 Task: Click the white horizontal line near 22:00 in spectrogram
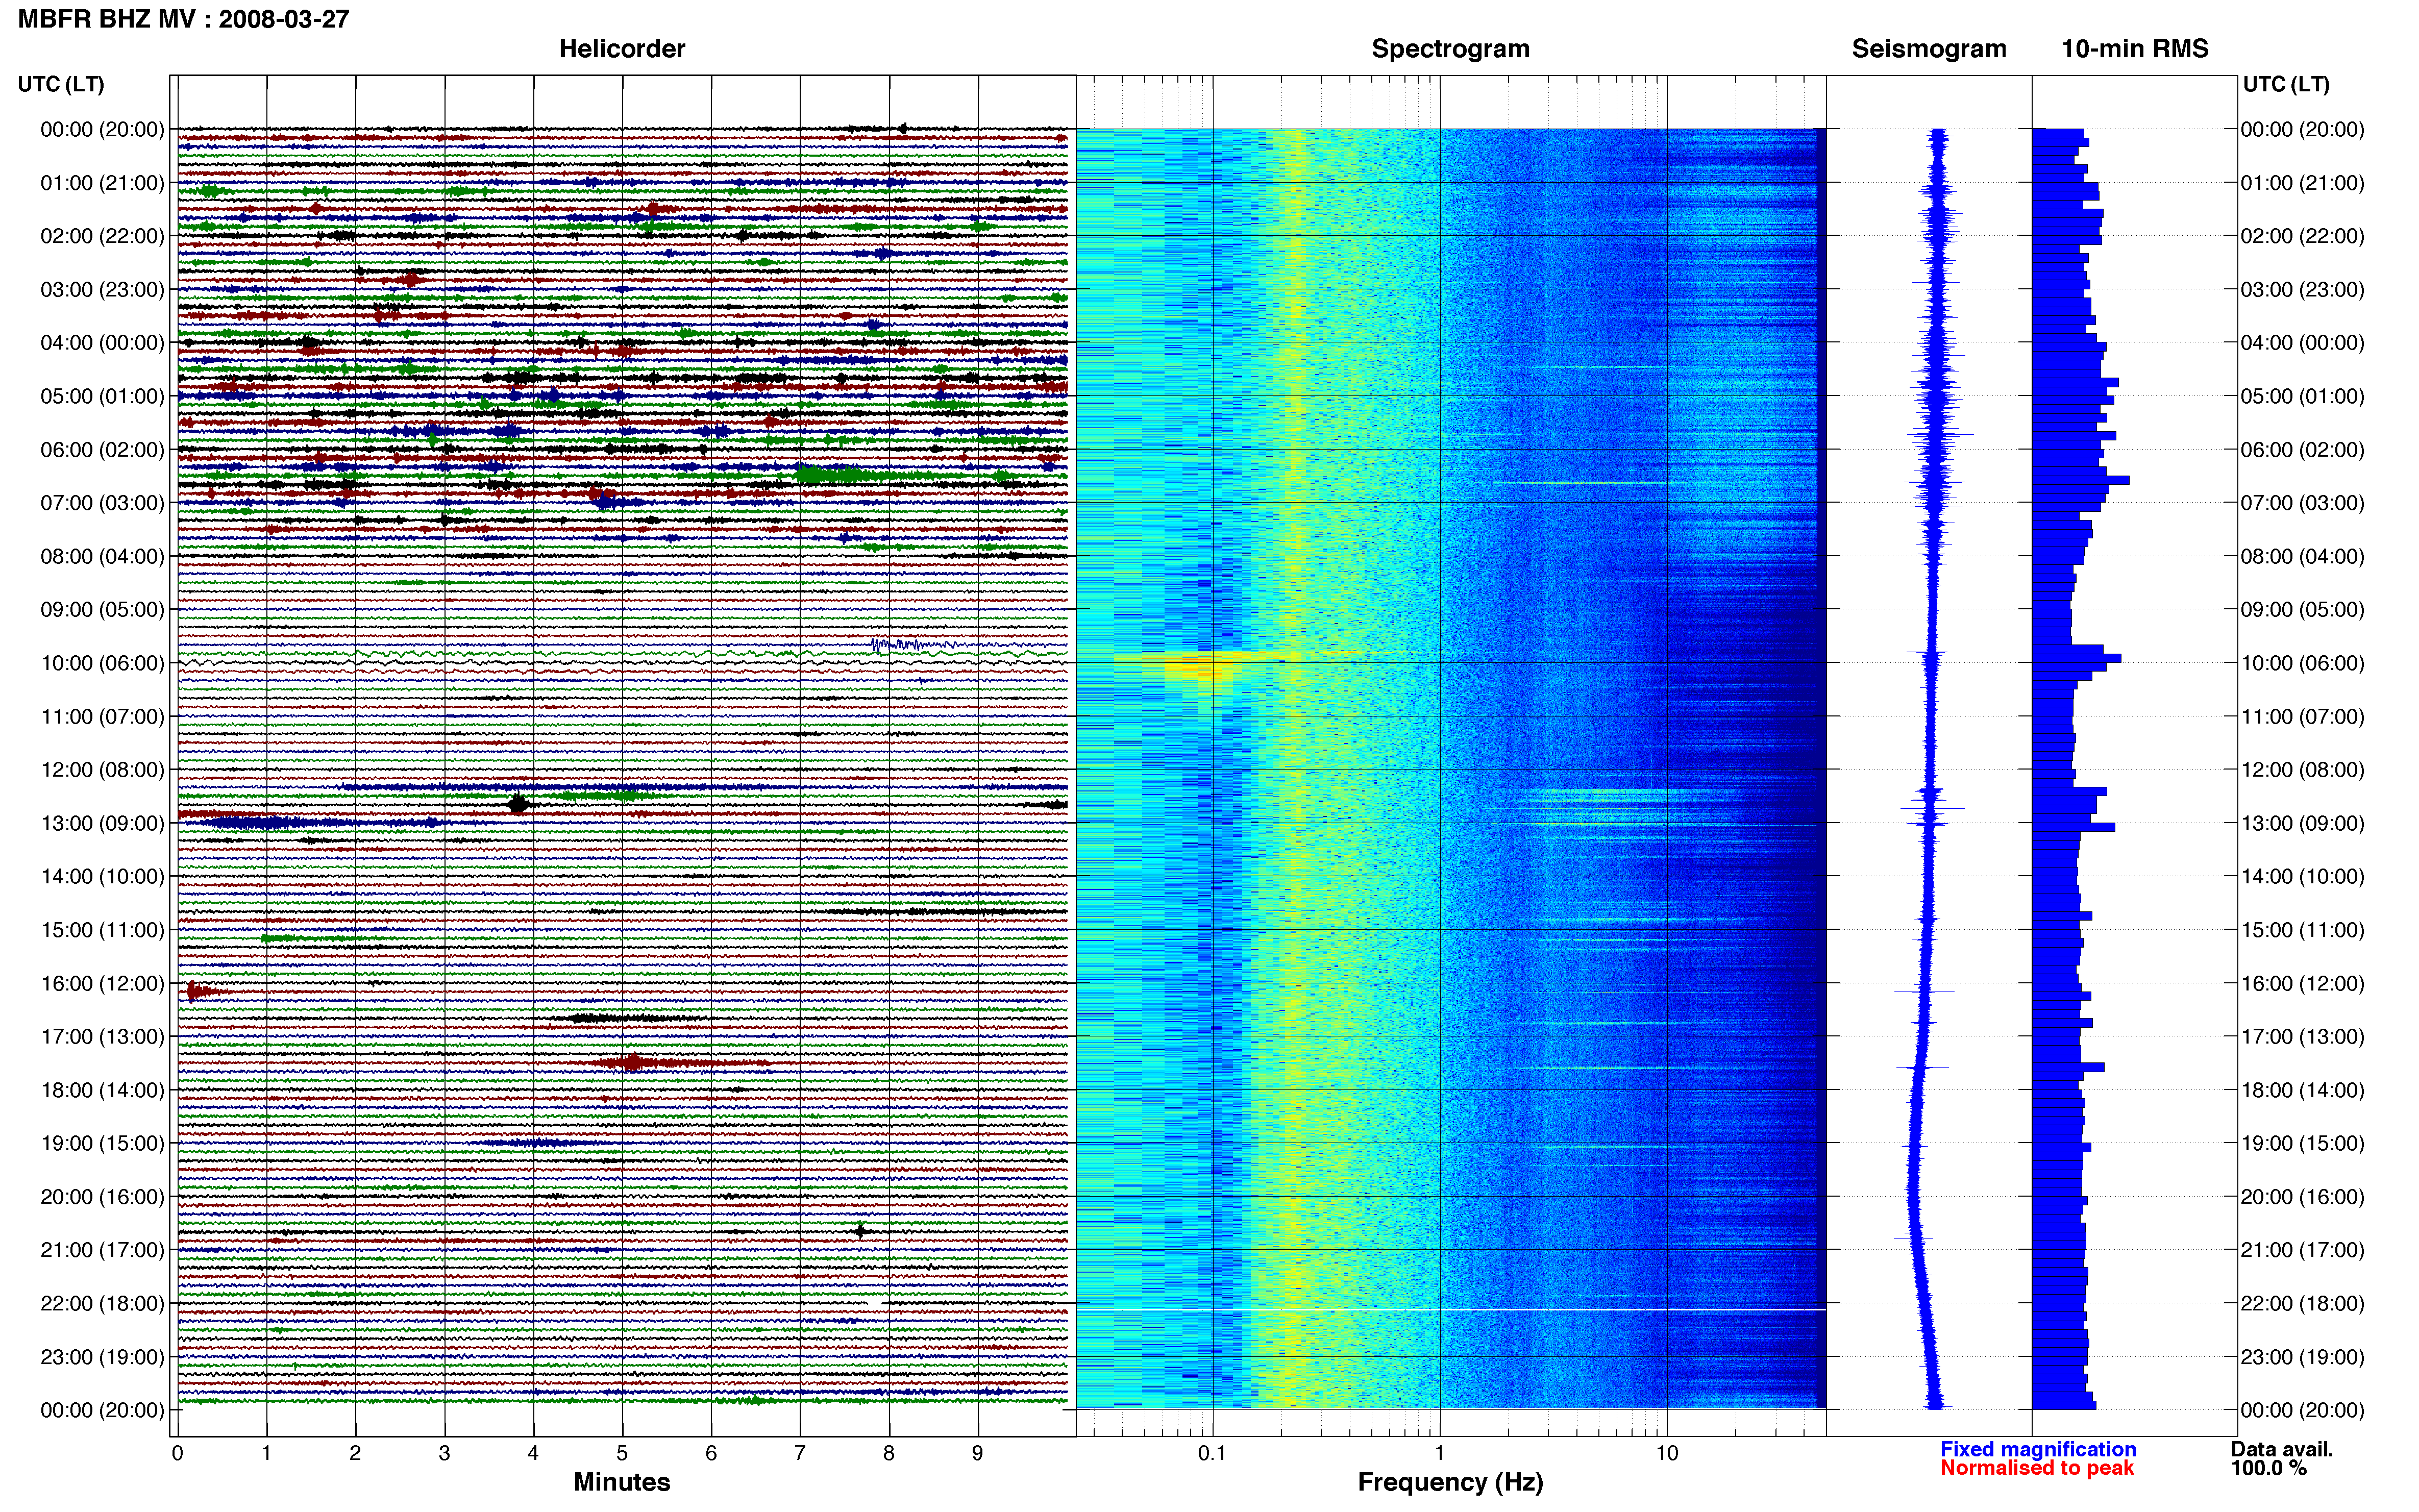pyautogui.click(x=1450, y=1309)
